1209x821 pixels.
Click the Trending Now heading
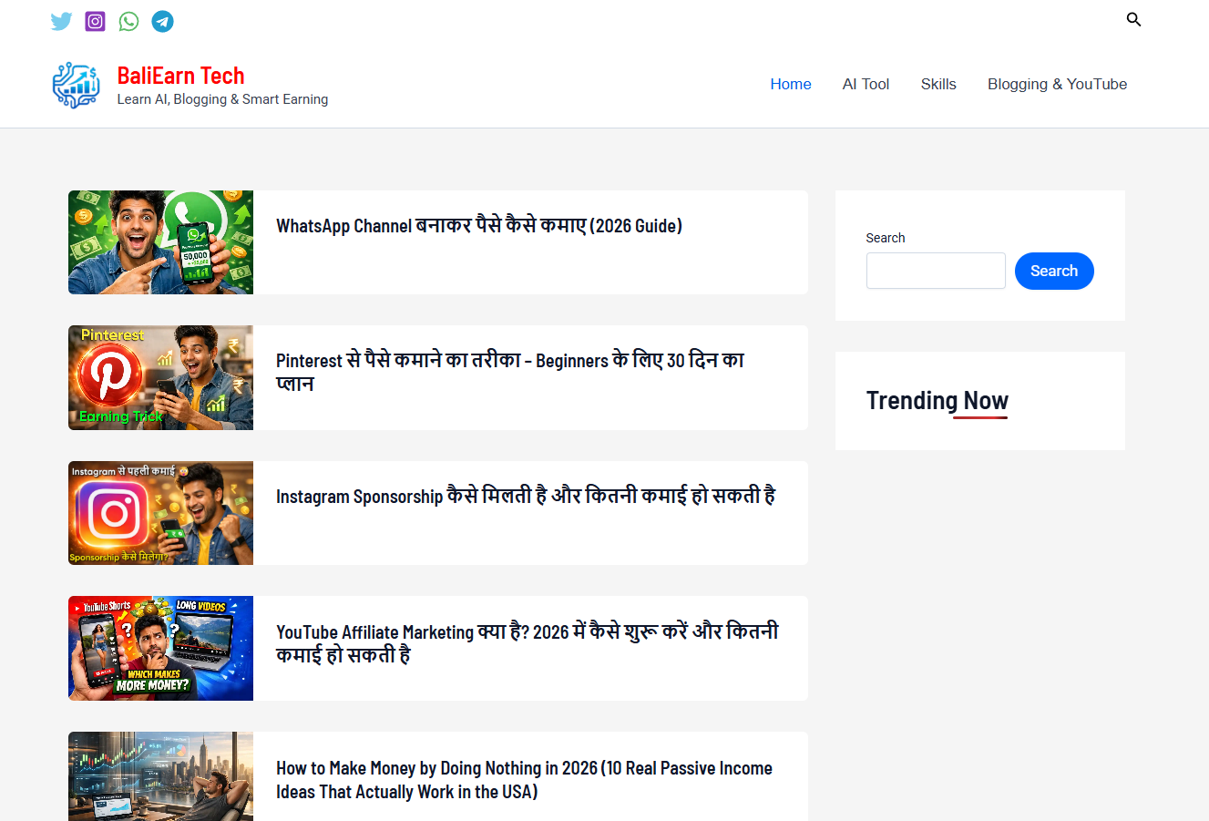point(937,401)
